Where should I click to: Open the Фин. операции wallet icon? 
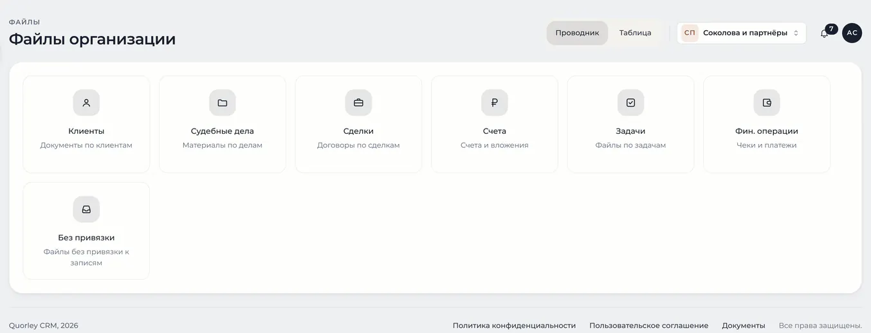[x=767, y=103]
